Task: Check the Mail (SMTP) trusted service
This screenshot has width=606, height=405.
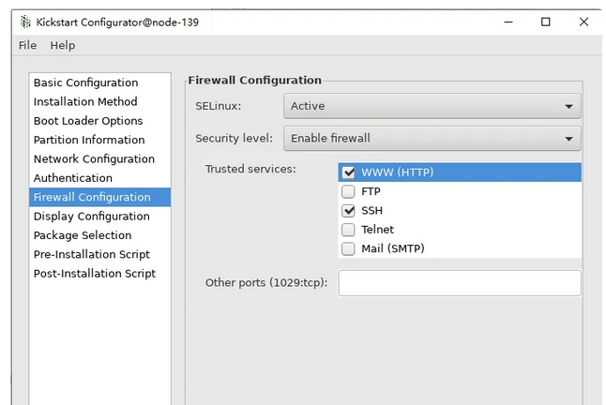Action: tap(349, 248)
